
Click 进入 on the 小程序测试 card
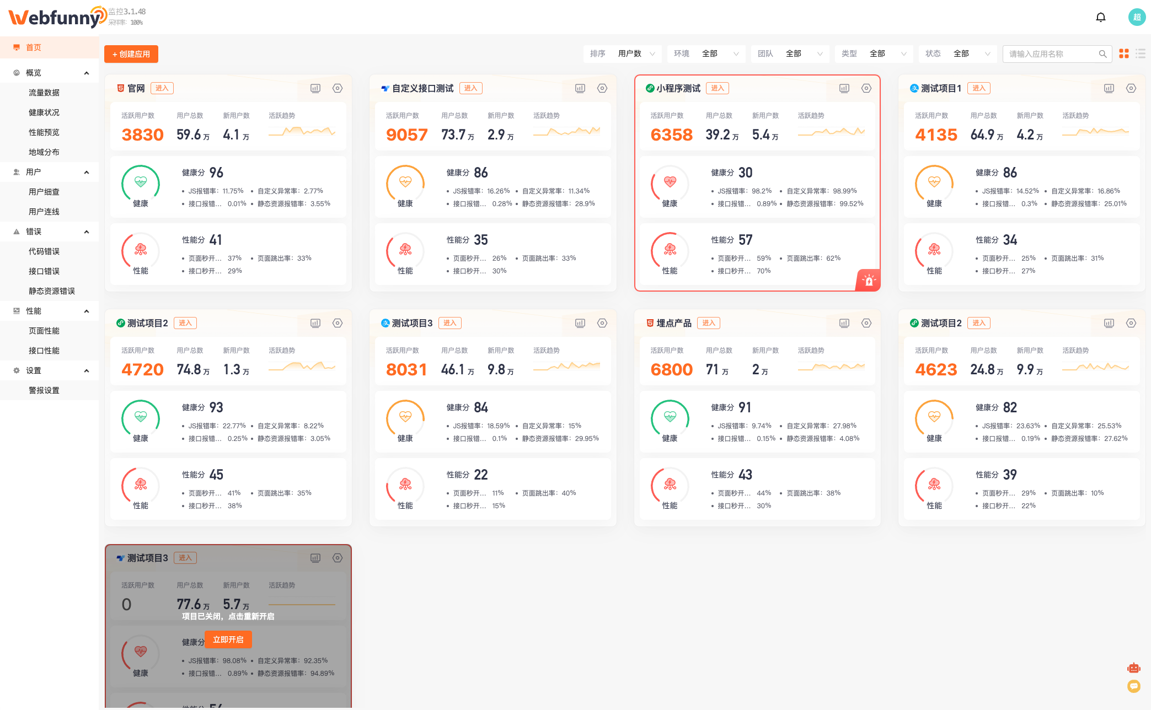tap(718, 88)
